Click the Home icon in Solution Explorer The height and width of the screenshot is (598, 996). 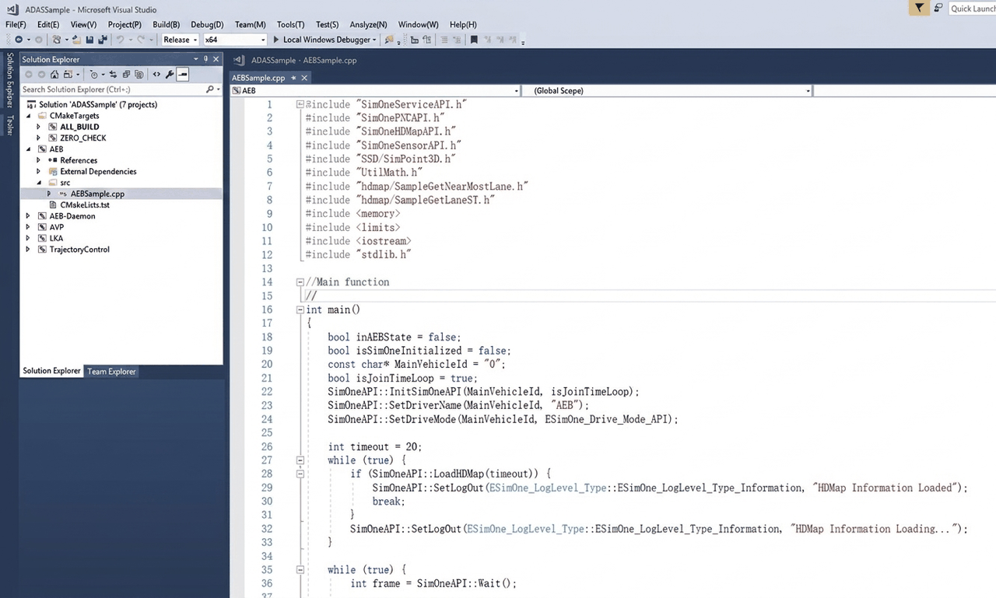(54, 75)
